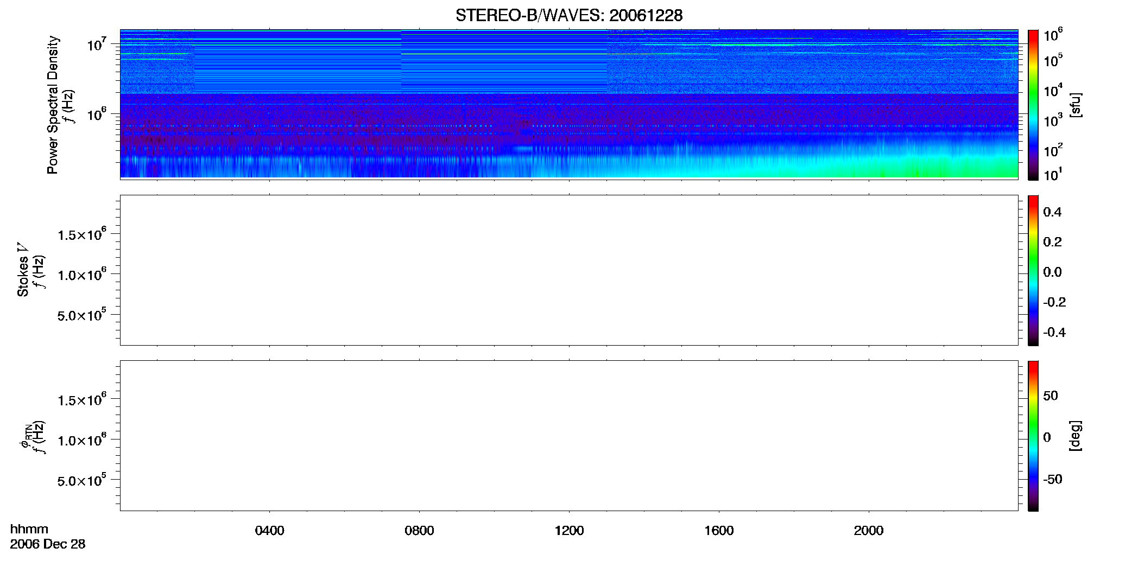Click the -50 degree colorbar label
Image resolution: width=1138 pixels, height=586 pixels.
(x=1052, y=479)
